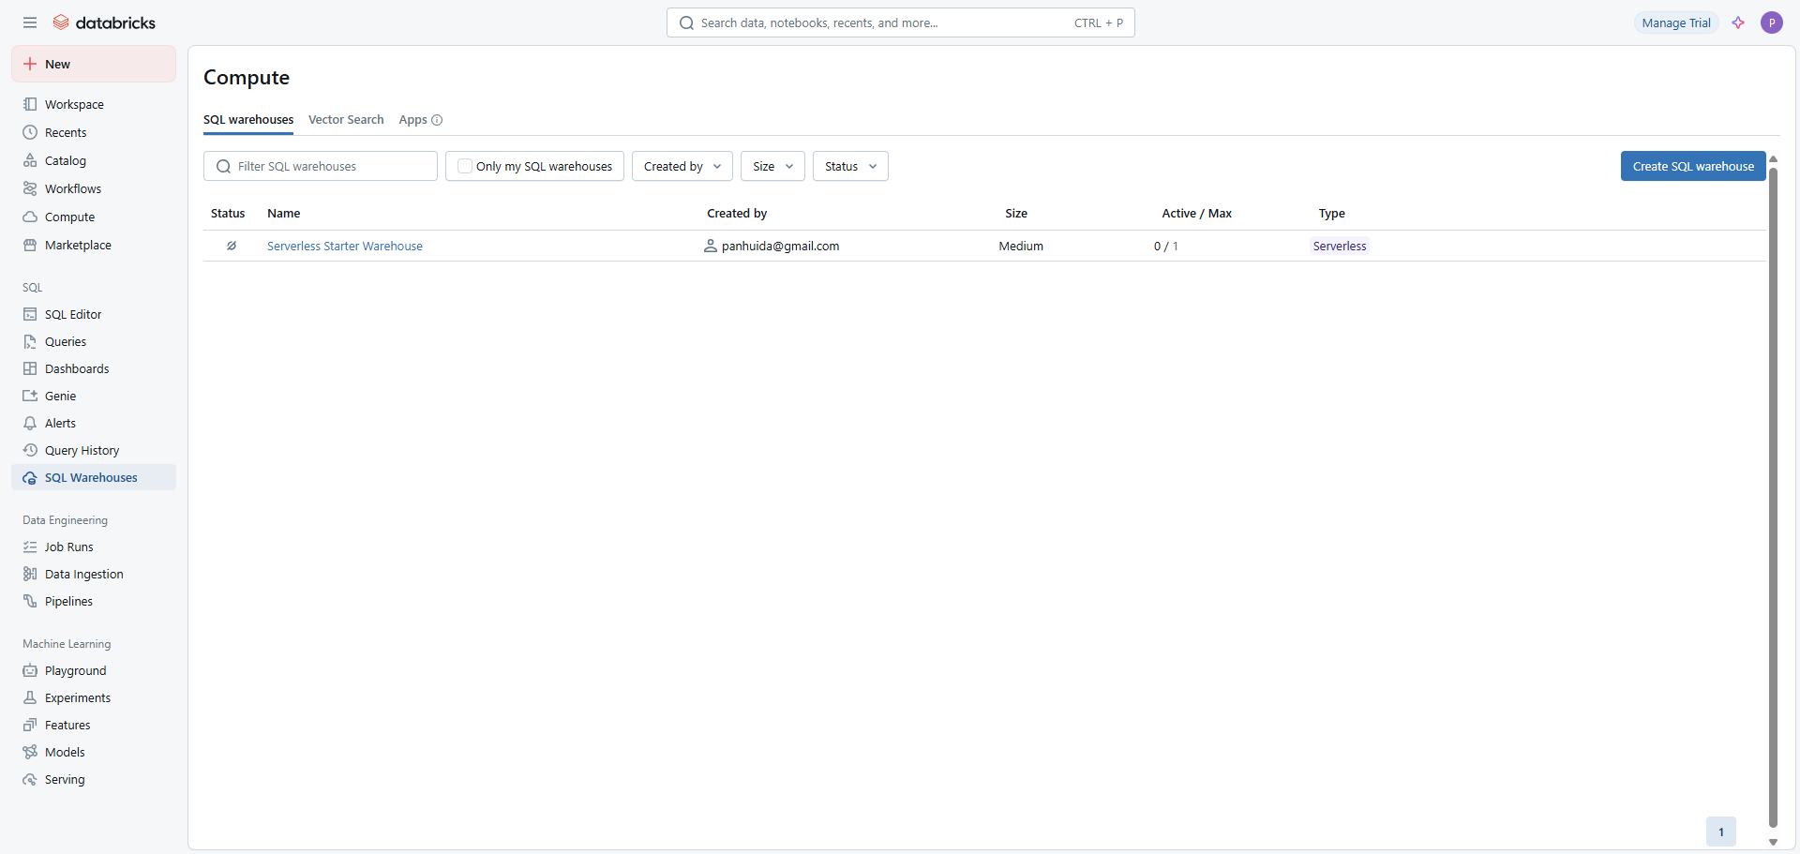Click the Apps tab info icon
The width and height of the screenshot is (1800, 854).
click(437, 120)
